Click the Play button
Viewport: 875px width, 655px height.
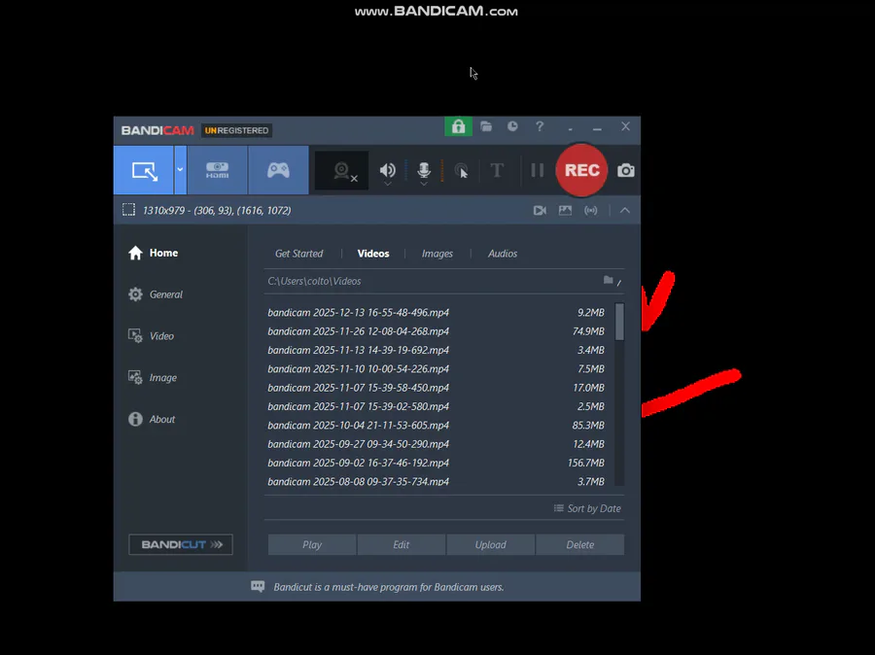312,544
